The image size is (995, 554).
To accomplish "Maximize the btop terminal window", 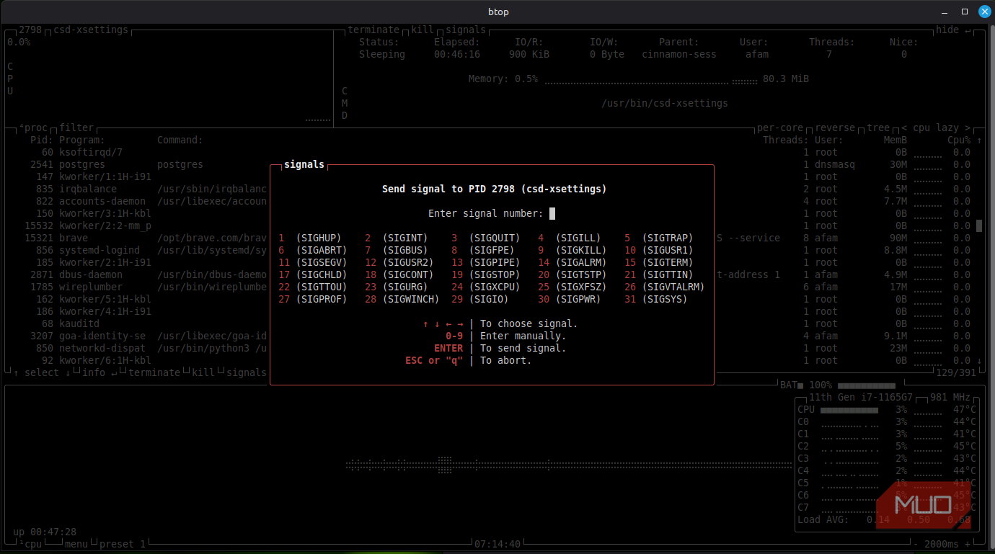I will 965,12.
